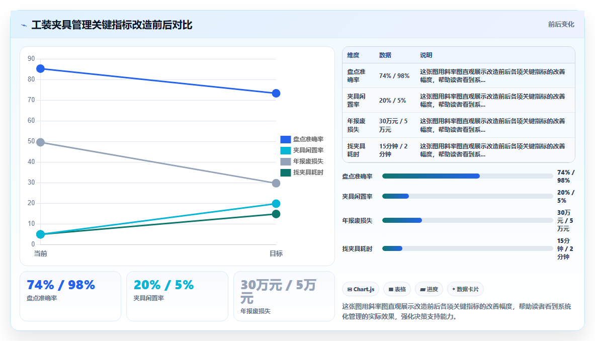This screenshot has height=341, width=595.
Task: Click the 夹具闲置率 legend label
Action: (x=308, y=150)
